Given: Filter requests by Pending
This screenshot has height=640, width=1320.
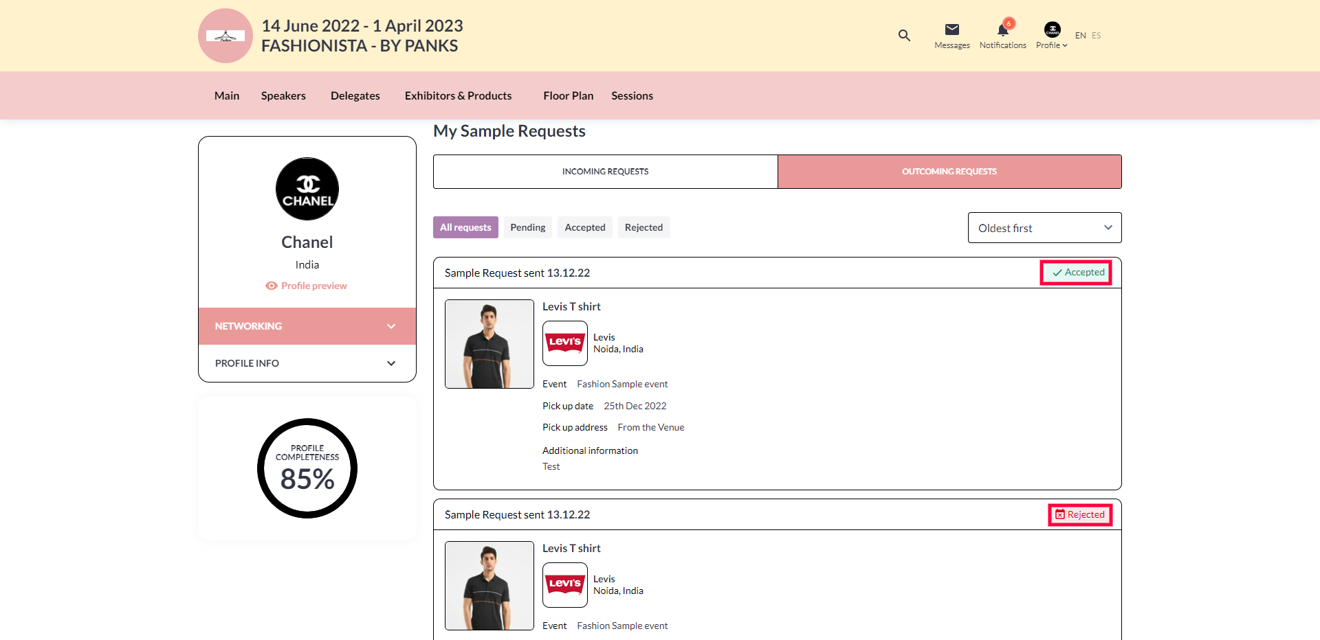Looking at the screenshot, I should click(527, 227).
